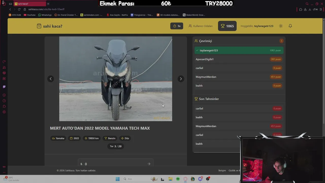The width and height of the screenshot is (325, 183).
Task: Open the browser extensions icon in the toolbar
Action: pos(301,9)
